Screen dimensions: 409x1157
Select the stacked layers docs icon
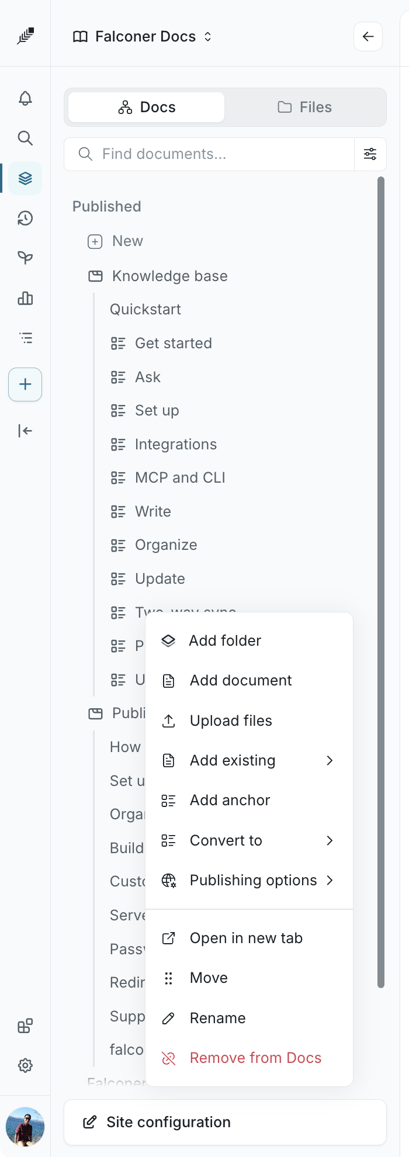coord(25,178)
